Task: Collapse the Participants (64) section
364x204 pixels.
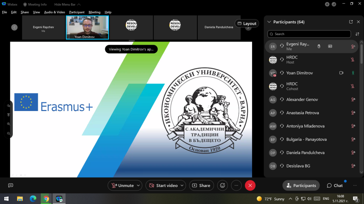Action: [269, 22]
